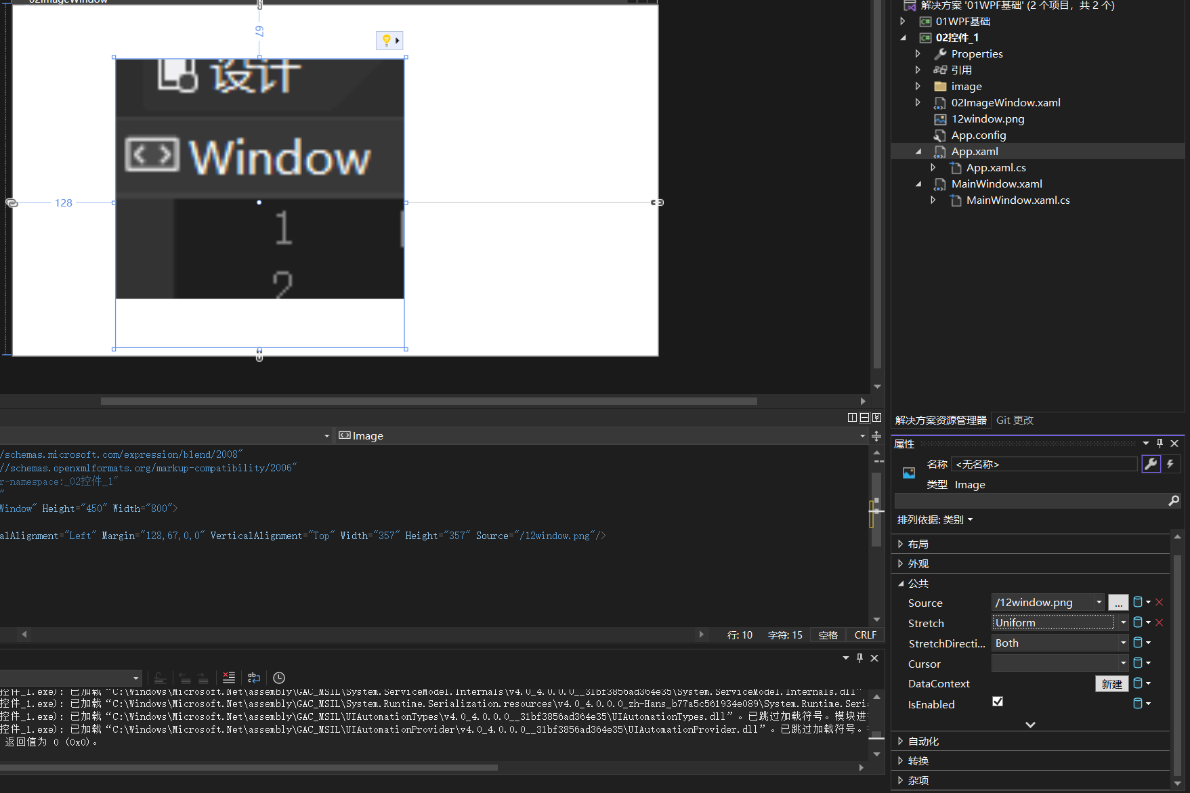This screenshot has height=793, width=1190.
Task: Clear all messages in the output window
Action: point(228,678)
